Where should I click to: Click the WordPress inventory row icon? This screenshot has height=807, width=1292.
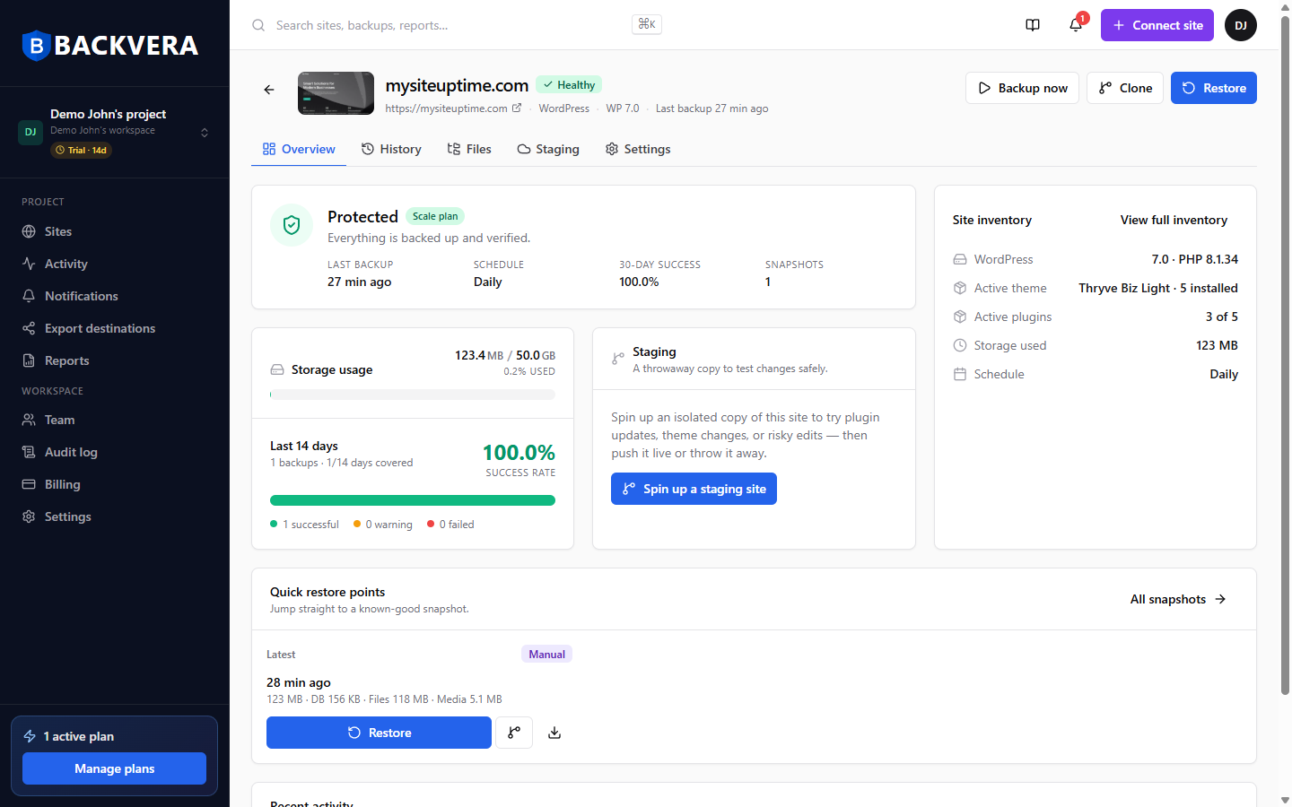coord(960,259)
